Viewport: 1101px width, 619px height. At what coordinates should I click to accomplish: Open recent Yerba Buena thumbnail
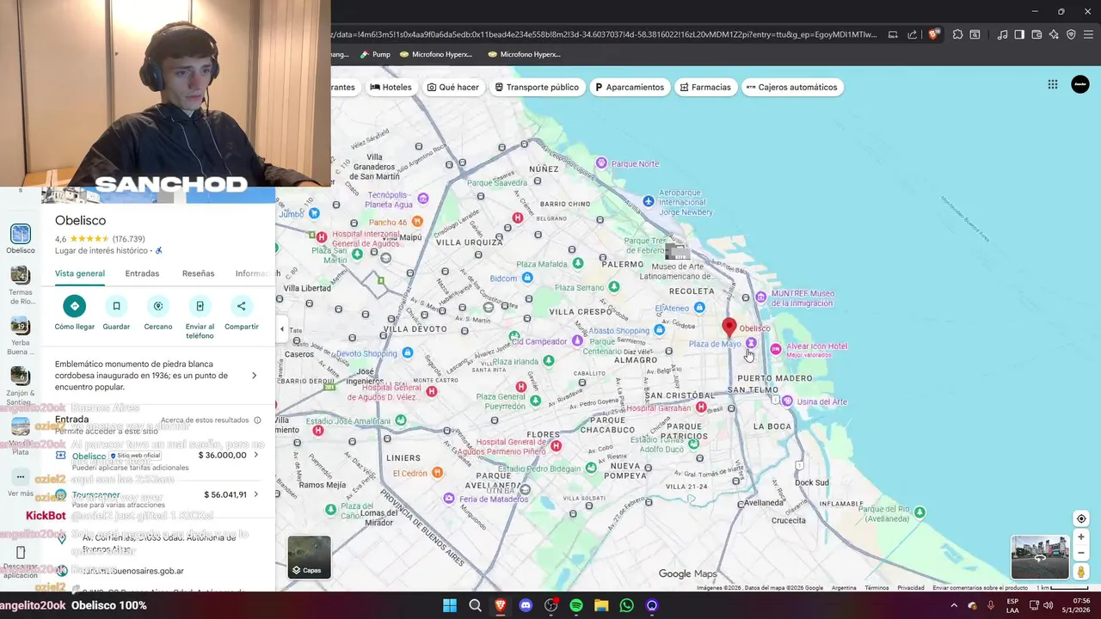(21, 326)
